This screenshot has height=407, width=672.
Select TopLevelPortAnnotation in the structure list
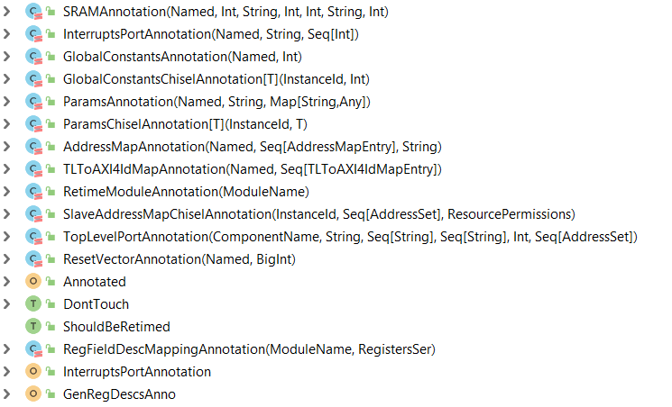pos(350,237)
